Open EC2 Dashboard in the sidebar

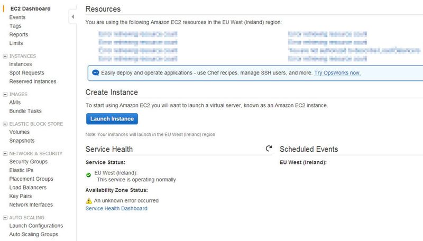point(31,8)
